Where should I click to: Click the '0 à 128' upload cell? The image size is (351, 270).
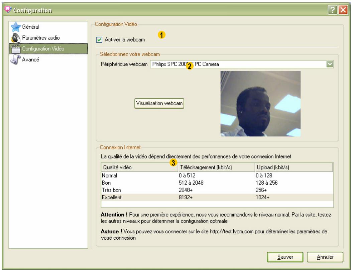pos(264,176)
